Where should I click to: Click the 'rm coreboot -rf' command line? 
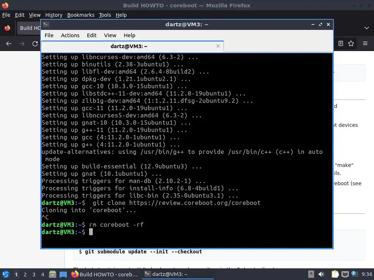93,225
